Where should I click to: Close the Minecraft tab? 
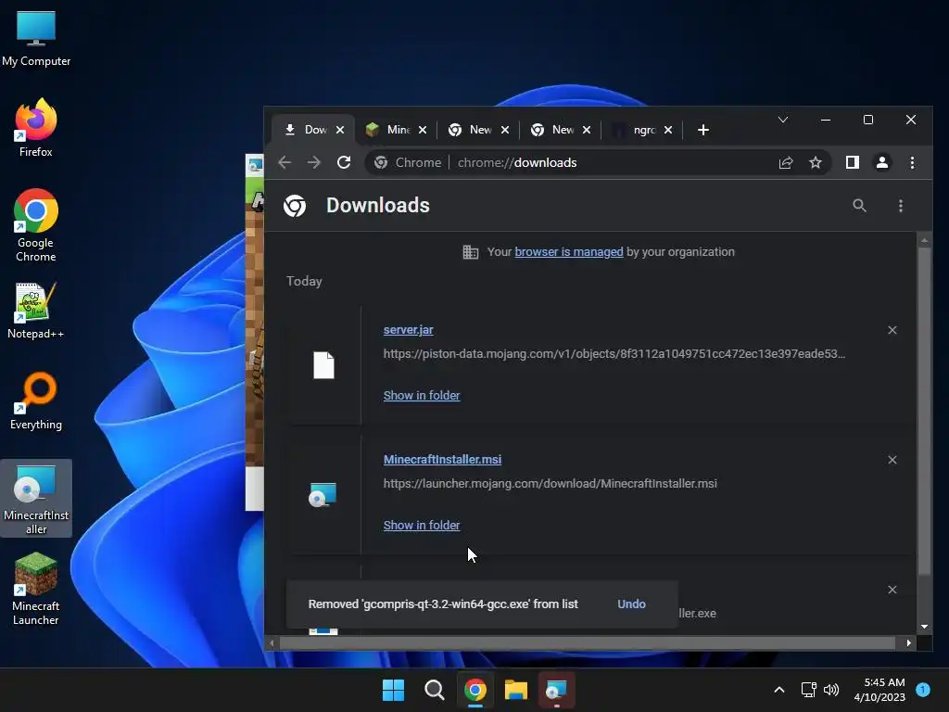423,130
